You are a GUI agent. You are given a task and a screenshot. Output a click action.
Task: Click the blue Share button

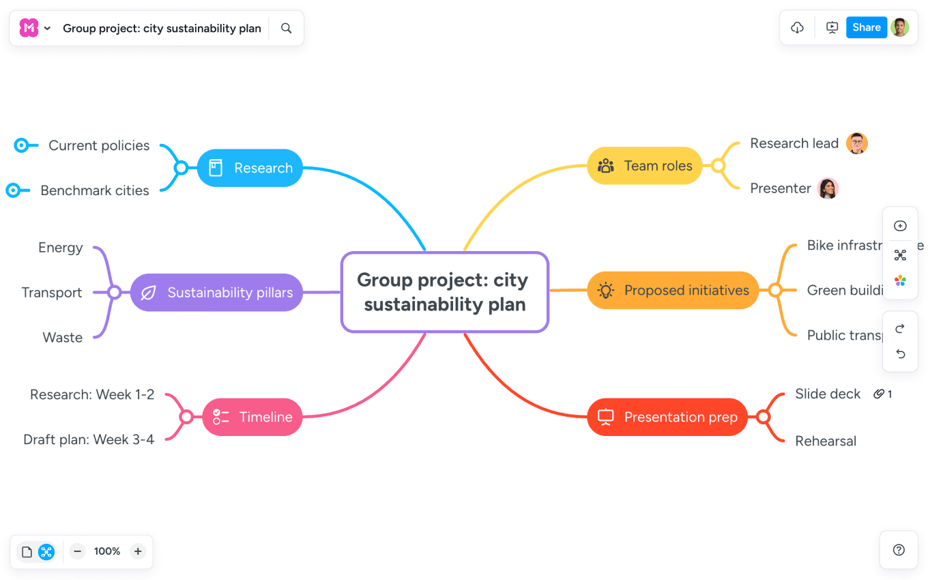(x=866, y=28)
